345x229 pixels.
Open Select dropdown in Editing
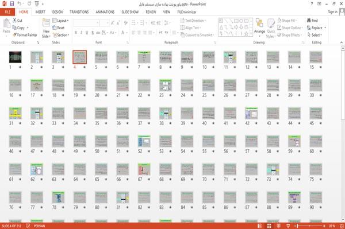[315, 35]
